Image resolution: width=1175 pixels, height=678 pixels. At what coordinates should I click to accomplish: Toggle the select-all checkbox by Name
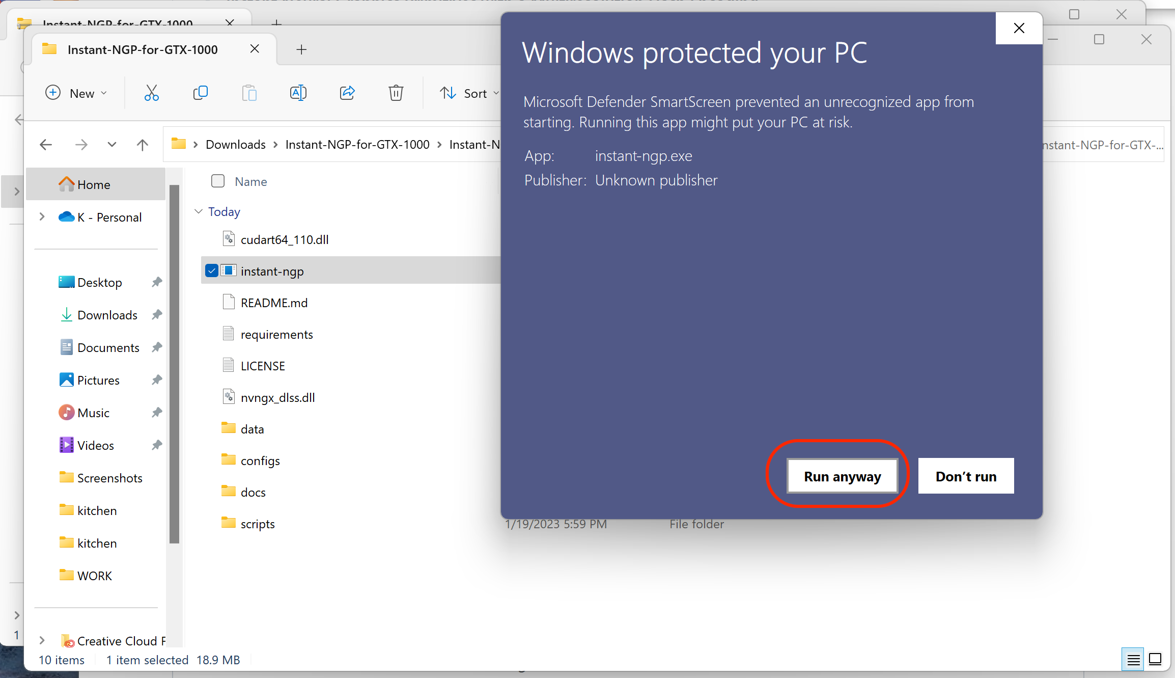pos(218,181)
